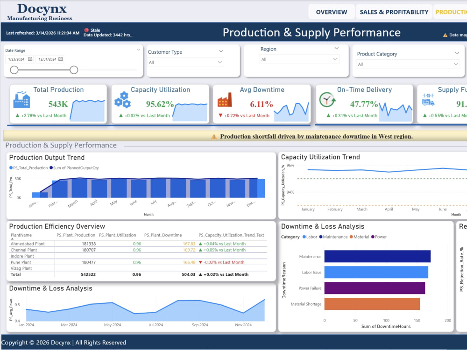Click the Total Production value 543K

[58, 104]
